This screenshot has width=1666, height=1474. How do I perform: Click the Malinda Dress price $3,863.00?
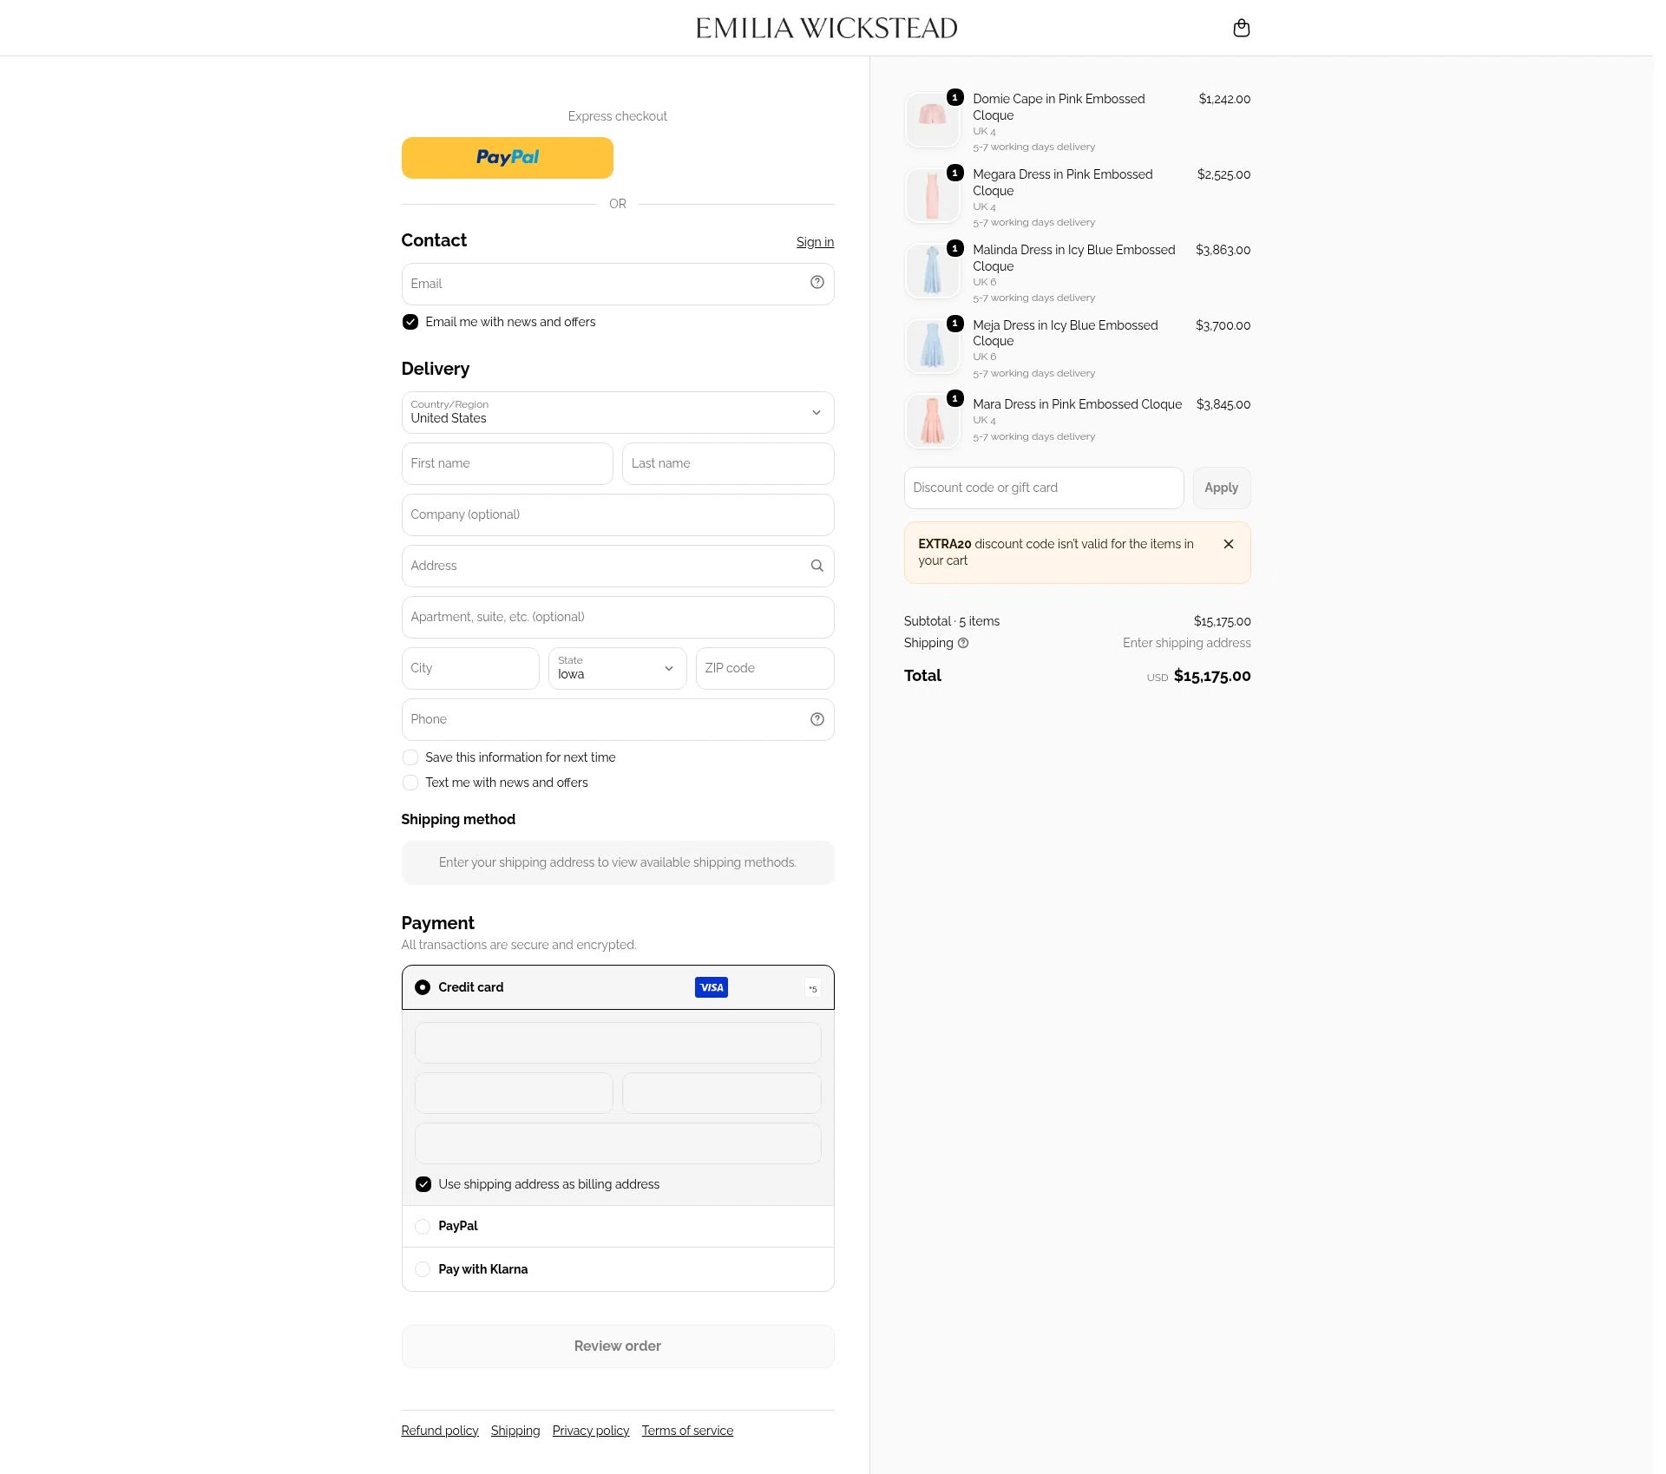[1223, 250]
